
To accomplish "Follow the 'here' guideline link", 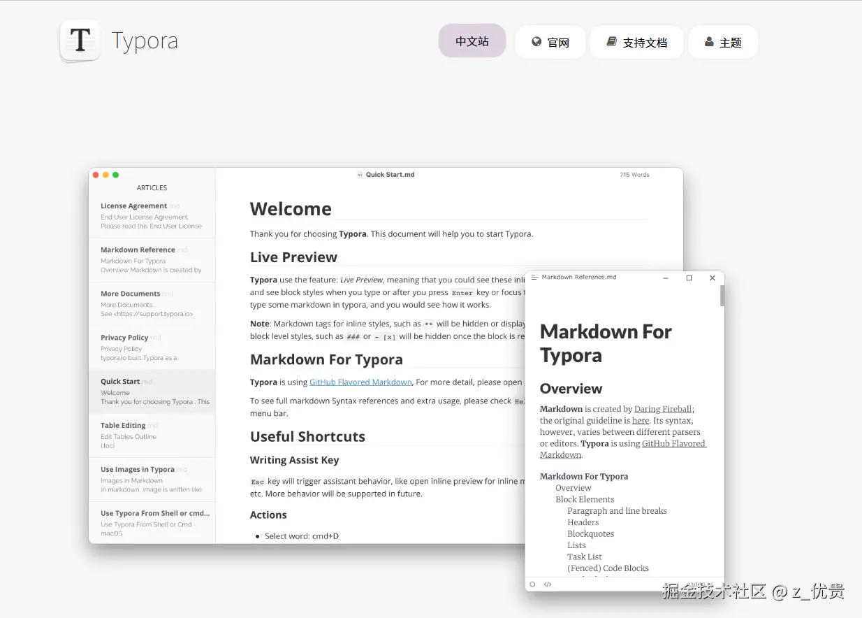I will pos(641,421).
